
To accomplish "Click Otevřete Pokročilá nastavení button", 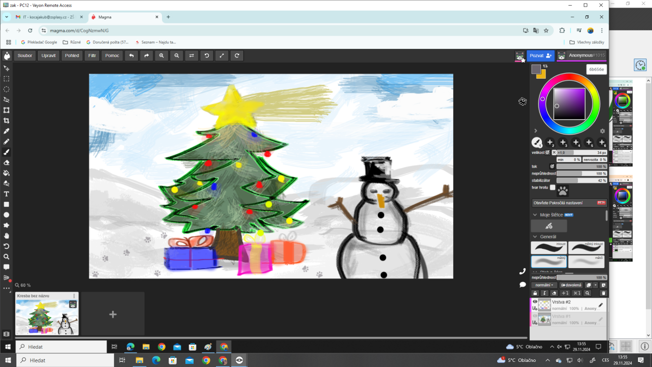I will (x=569, y=202).
